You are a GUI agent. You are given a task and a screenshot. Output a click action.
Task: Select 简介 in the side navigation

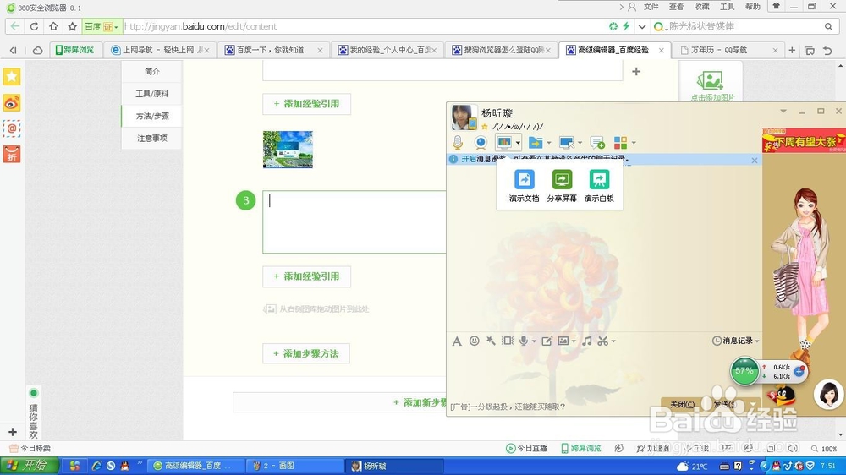pos(152,72)
